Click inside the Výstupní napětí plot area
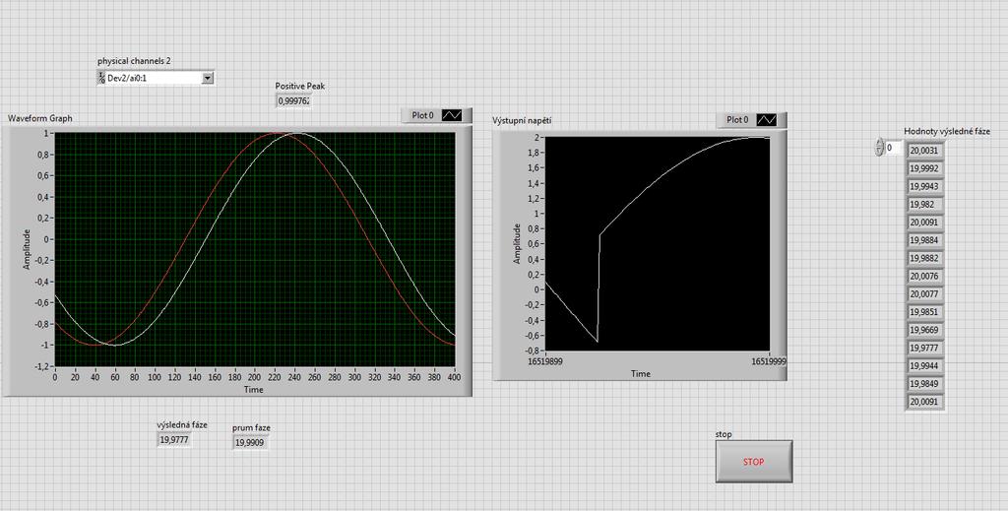This screenshot has height=511, width=1008. [x=657, y=243]
